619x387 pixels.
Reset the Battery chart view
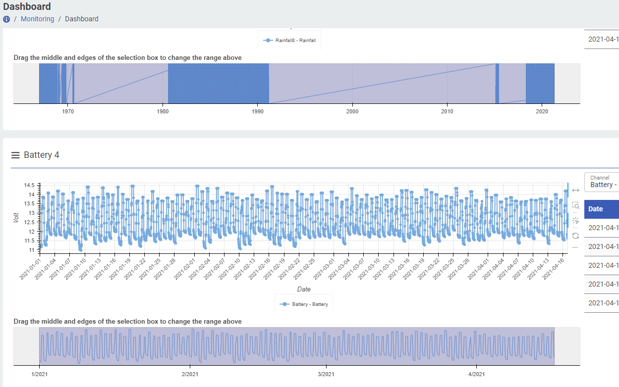575,236
